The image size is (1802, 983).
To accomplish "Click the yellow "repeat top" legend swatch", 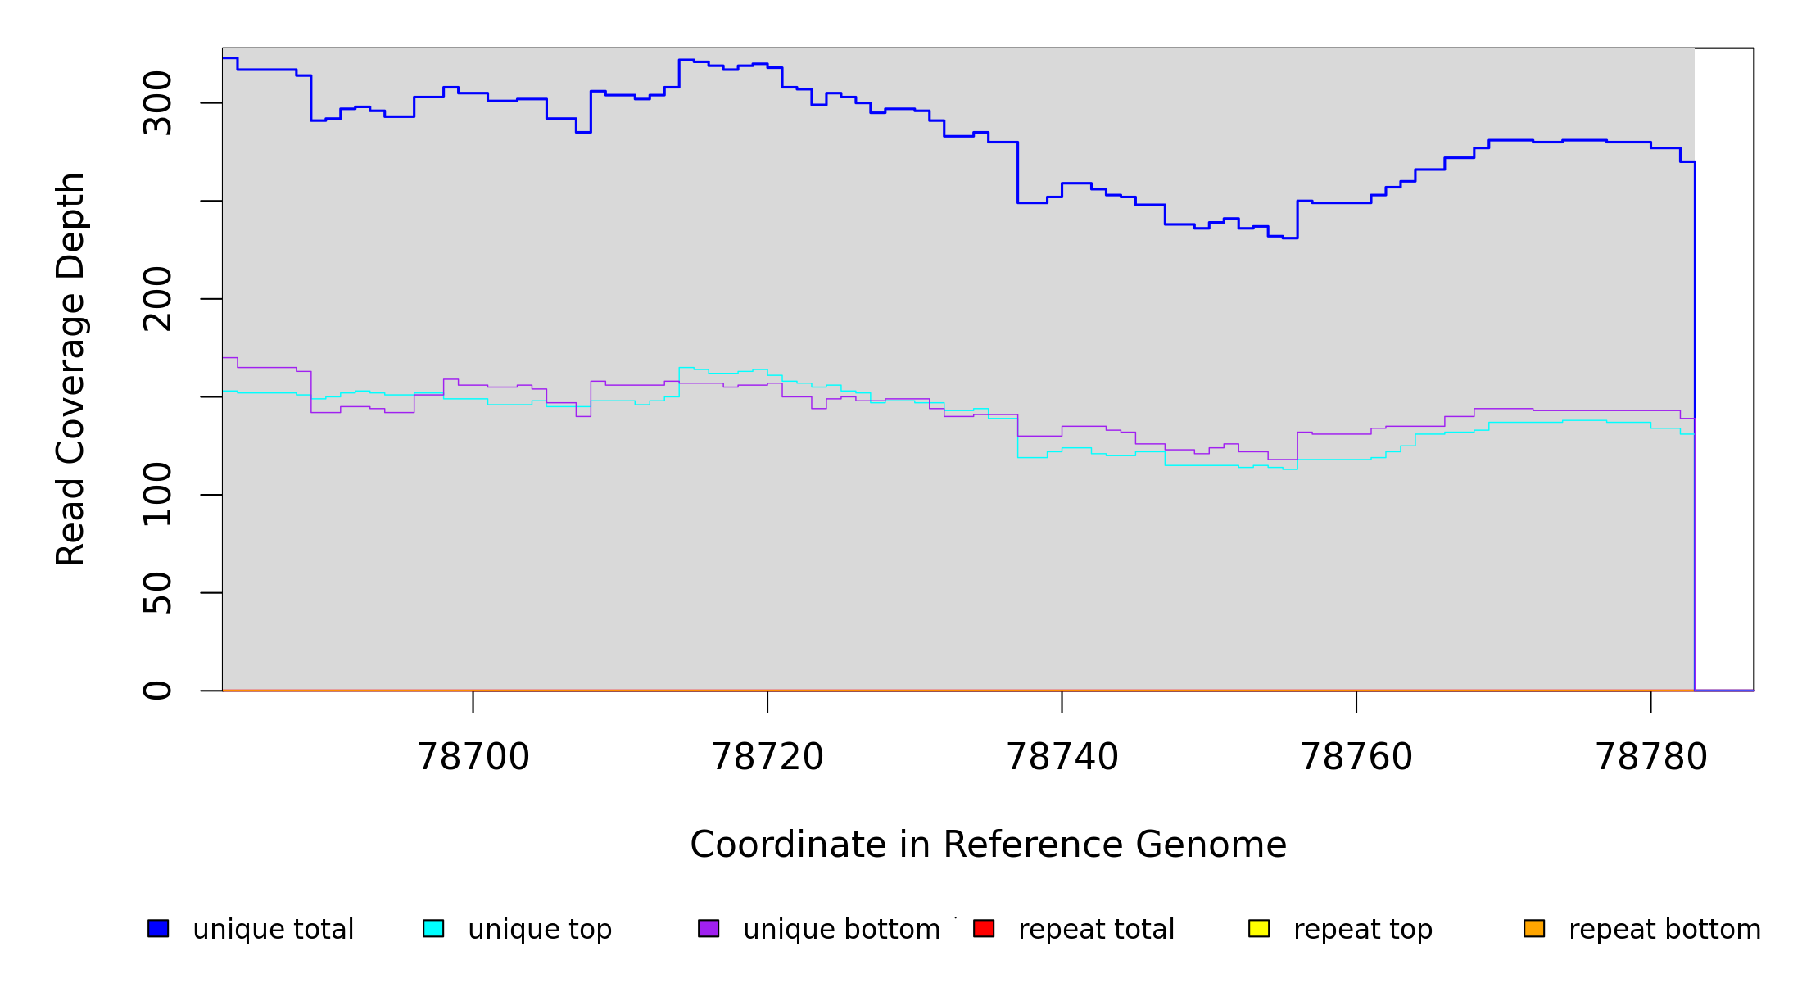I will coord(1259,928).
